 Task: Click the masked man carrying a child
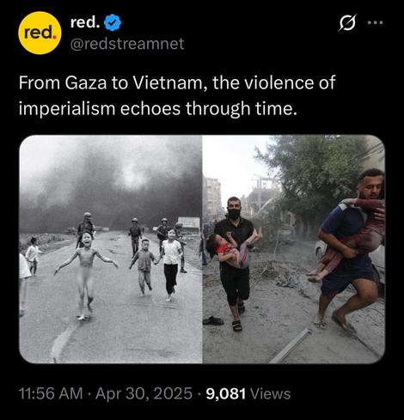(x=234, y=264)
